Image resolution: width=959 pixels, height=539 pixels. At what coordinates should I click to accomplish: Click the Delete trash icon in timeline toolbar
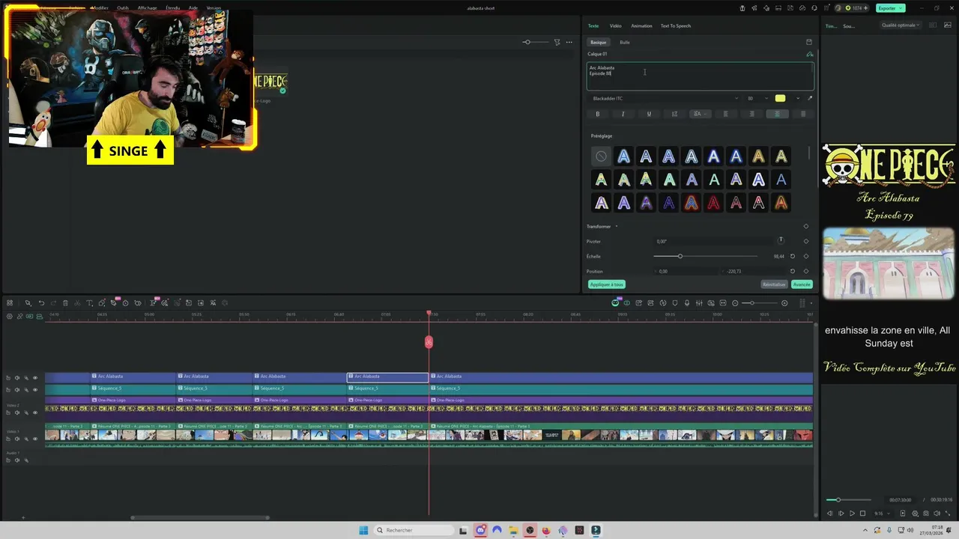(65, 303)
